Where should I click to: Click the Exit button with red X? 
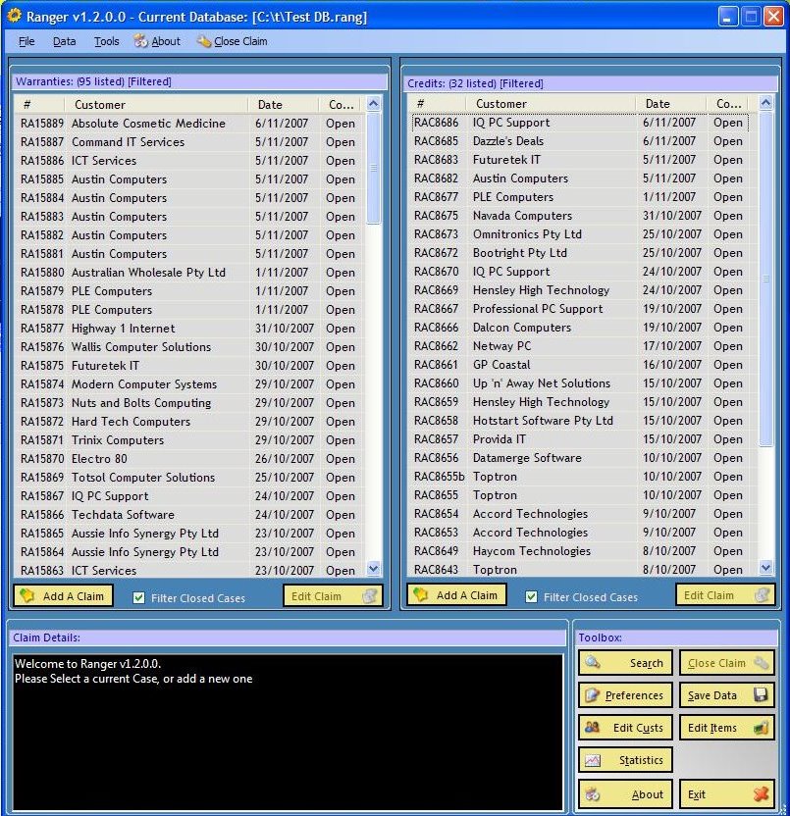pos(726,794)
